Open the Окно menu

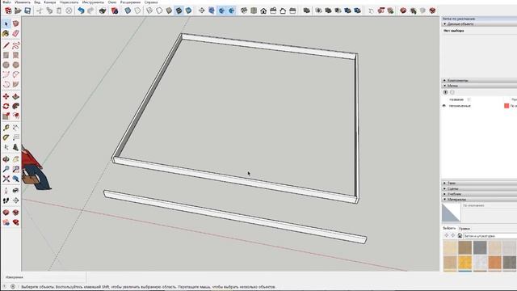112,2
